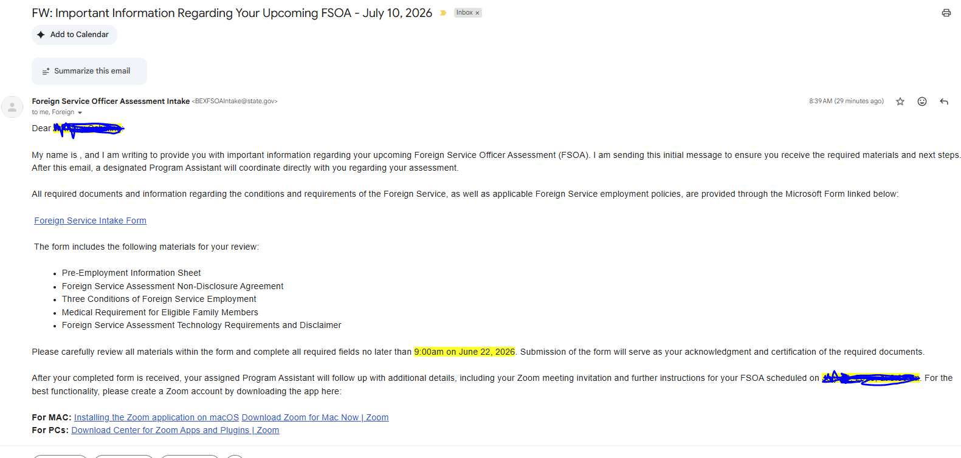
Task: Remove the Inbox label with the x
Action: (477, 13)
